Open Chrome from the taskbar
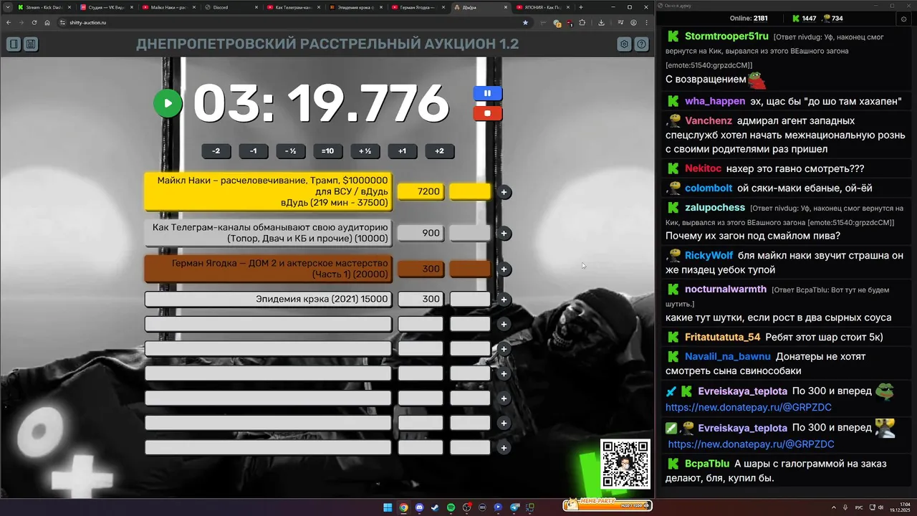Viewport: 917px width, 516px height. [403, 507]
